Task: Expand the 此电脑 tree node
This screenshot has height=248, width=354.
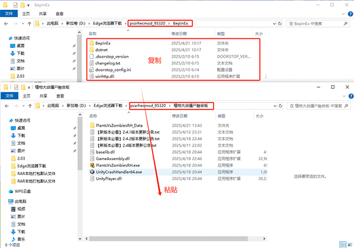Action: pyautogui.click(x=5, y=200)
